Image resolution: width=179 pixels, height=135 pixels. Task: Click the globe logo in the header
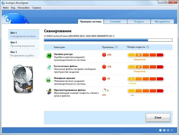15,18
